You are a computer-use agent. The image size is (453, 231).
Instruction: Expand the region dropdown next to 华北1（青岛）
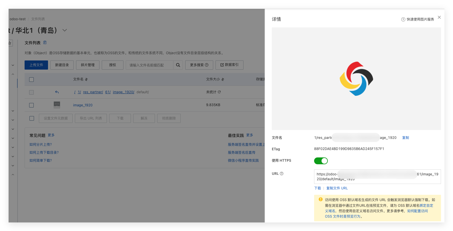65,30
